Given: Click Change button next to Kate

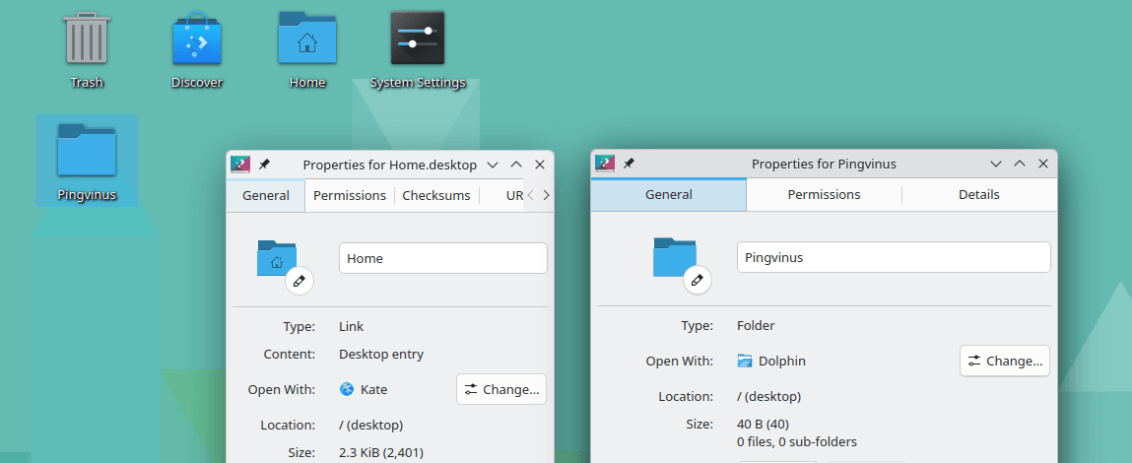Looking at the screenshot, I should (501, 389).
